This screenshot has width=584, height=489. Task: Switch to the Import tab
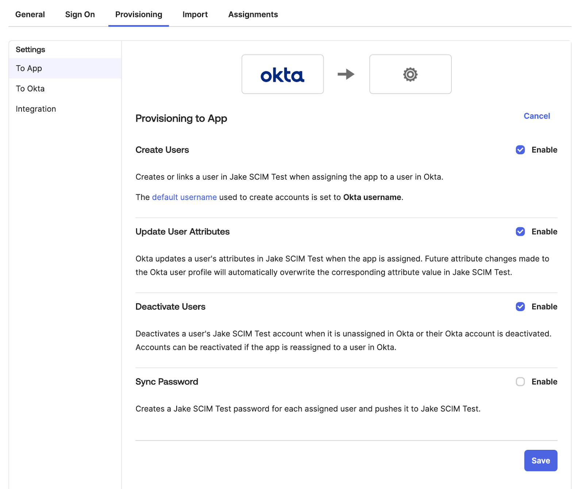tap(195, 14)
